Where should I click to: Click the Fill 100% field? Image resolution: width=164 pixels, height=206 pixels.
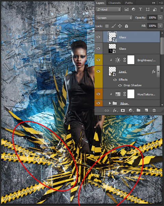152,26
